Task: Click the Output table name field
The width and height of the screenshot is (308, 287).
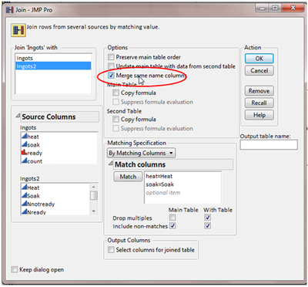Action: click(269, 144)
